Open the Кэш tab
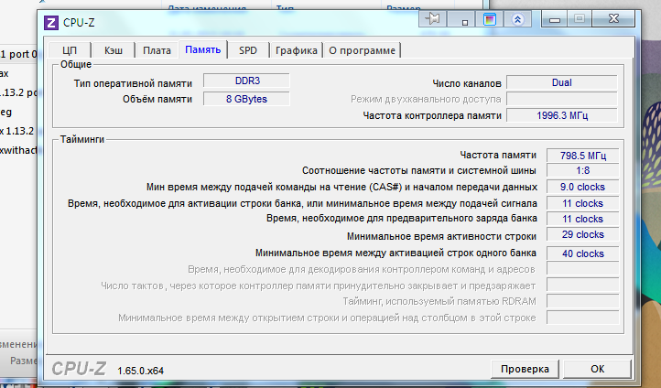661x388 pixels. (114, 50)
